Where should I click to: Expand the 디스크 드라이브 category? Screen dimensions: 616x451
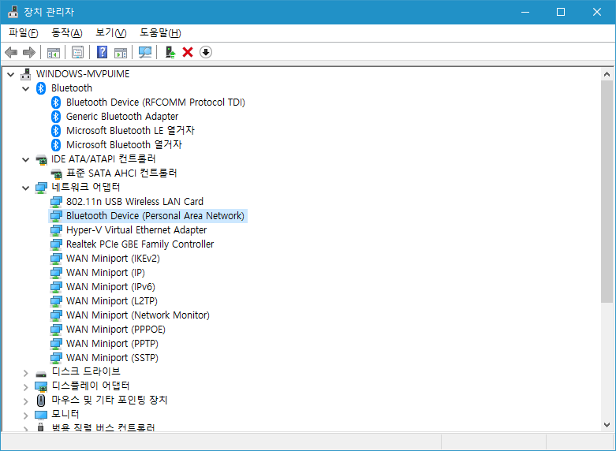pos(25,373)
